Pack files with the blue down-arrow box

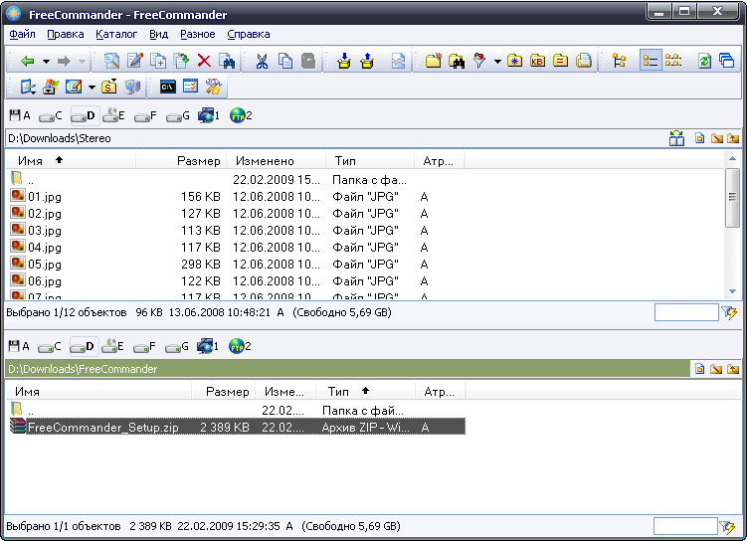[344, 61]
